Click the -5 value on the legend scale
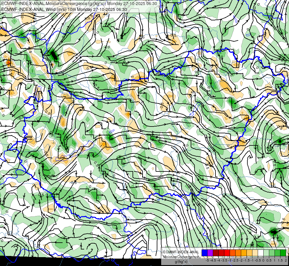 (x=207, y=260)
